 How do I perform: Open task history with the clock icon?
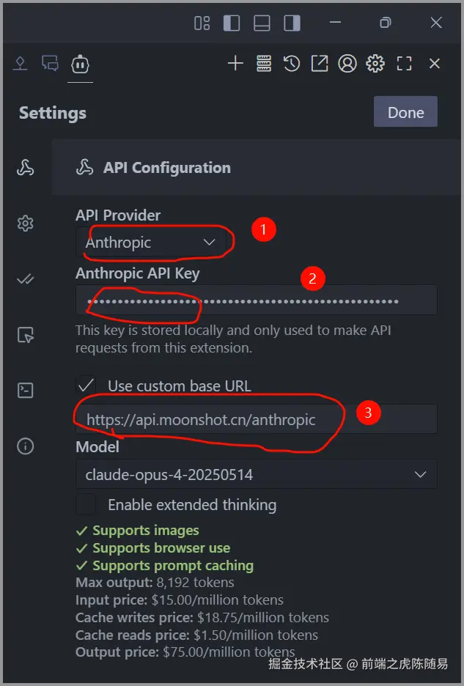(292, 64)
